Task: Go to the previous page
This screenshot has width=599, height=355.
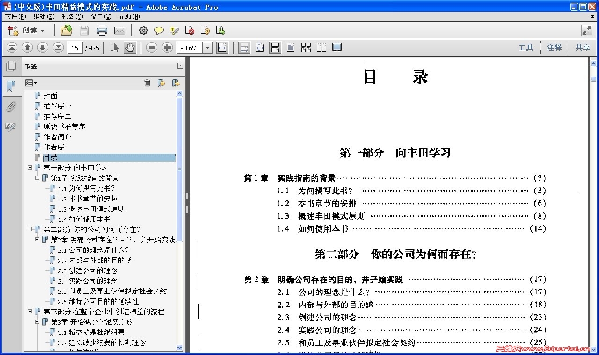Action: [27, 47]
